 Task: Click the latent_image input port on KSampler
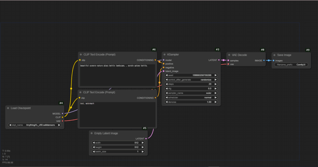tap(164, 71)
